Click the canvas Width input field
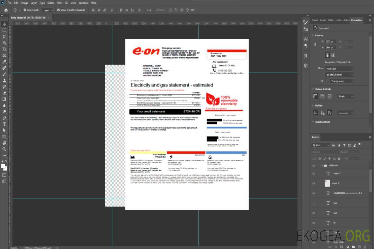Viewport: 374px width, 249px height. tap(330, 41)
